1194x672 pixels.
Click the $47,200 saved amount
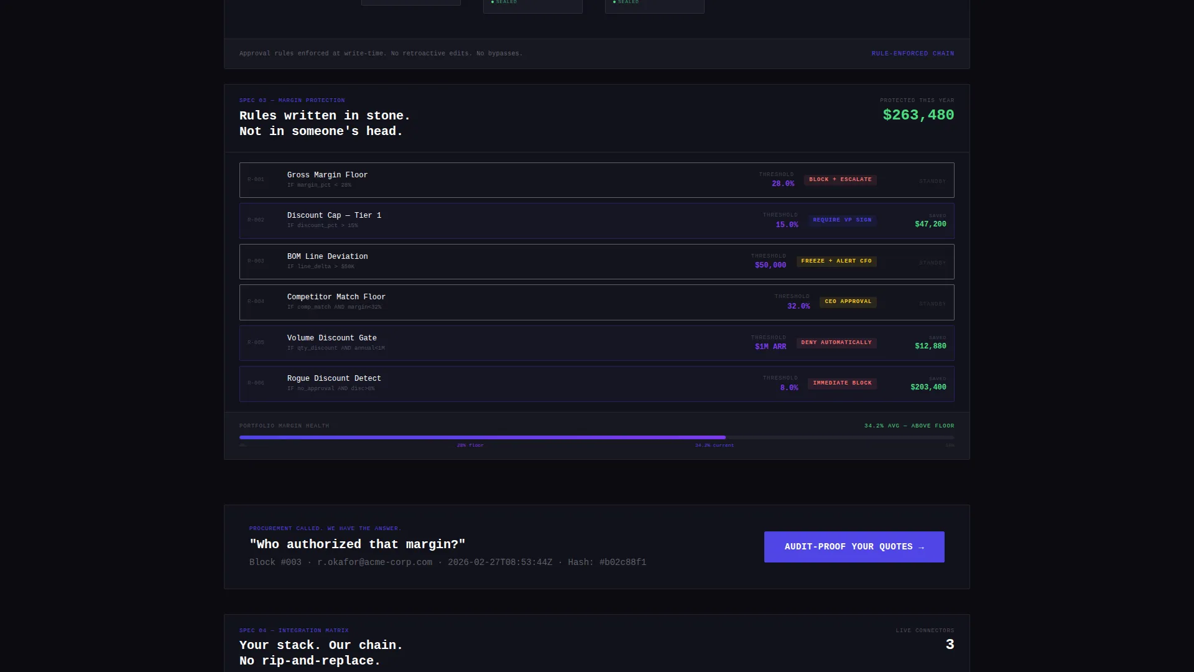(x=930, y=225)
